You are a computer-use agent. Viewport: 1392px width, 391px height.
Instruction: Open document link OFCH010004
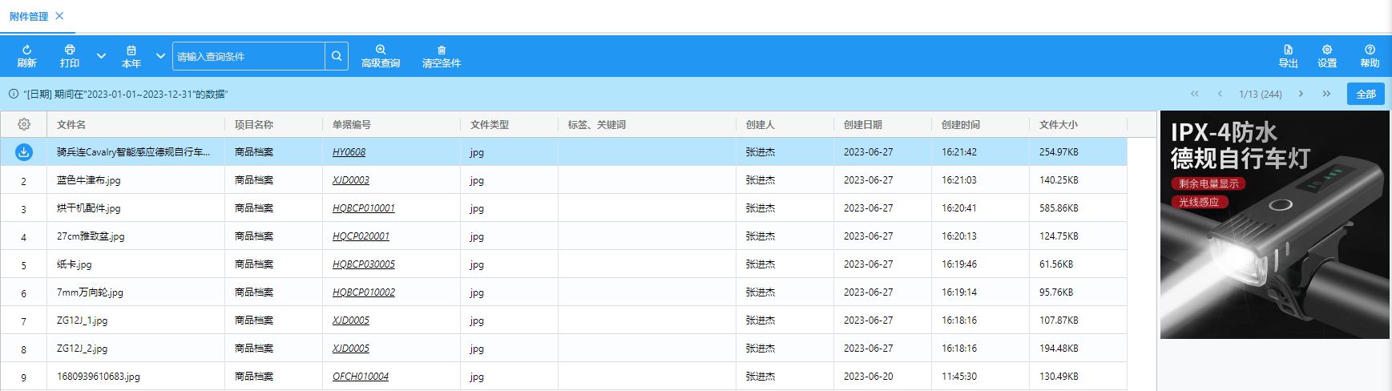click(x=361, y=377)
